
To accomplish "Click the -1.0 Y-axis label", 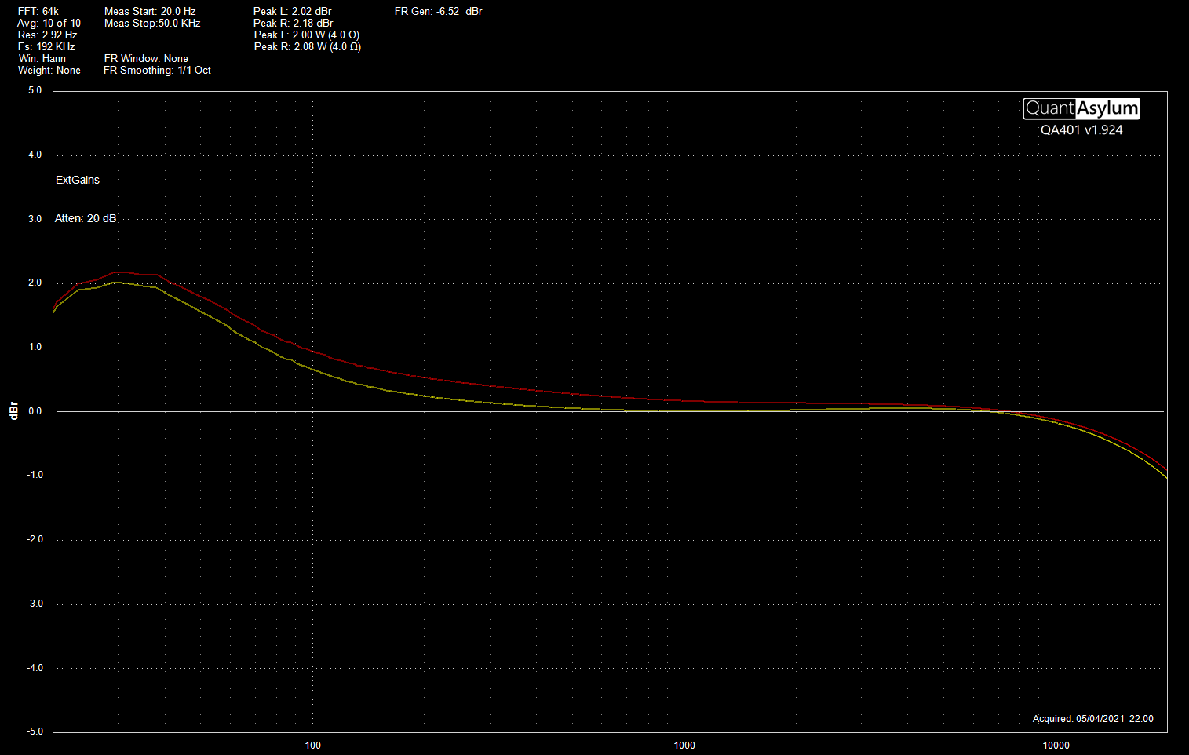I will (34, 476).
